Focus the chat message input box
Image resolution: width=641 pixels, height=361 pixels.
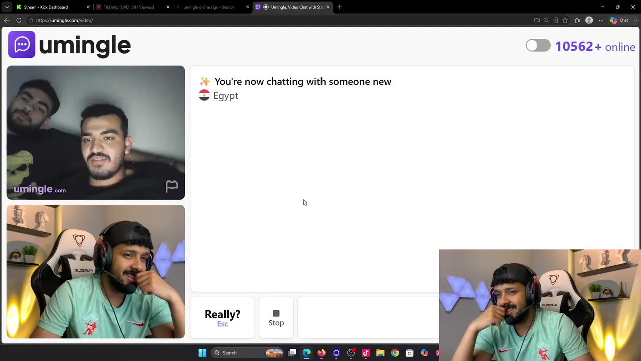pos(368,318)
